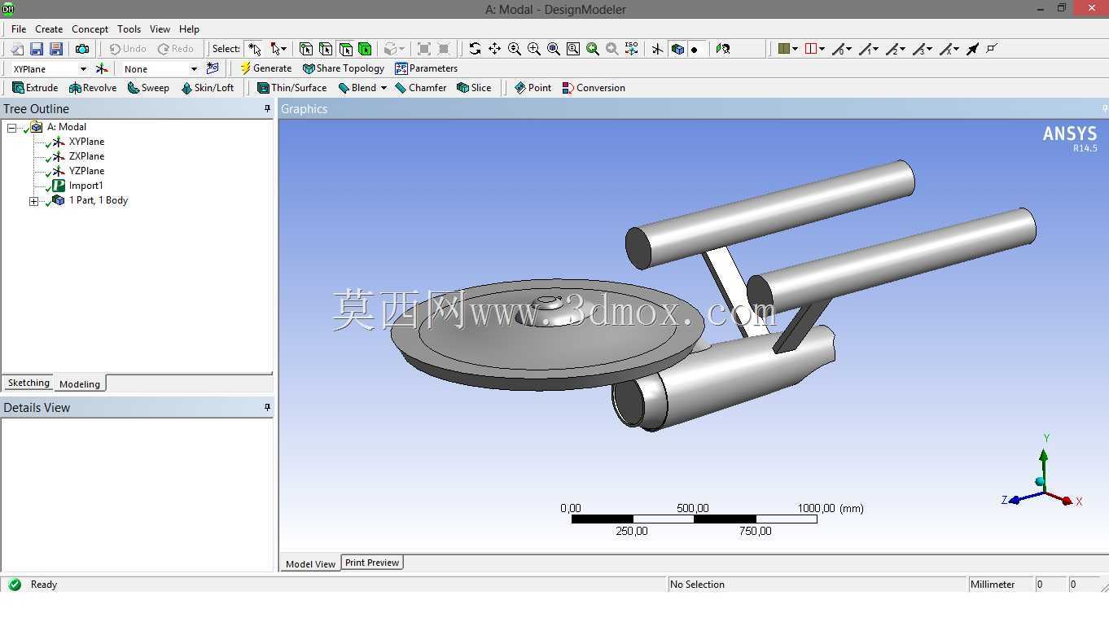Click the New Sketch icon
The height and width of the screenshot is (622, 1109).
coord(213,69)
